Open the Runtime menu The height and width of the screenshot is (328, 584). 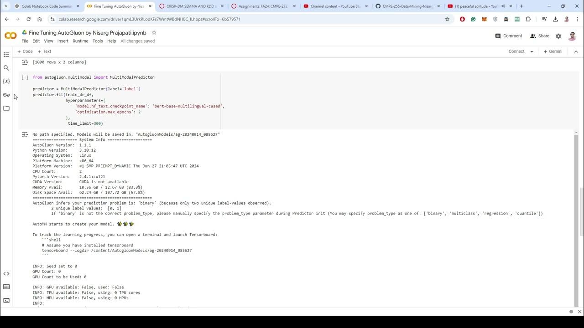(80, 41)
